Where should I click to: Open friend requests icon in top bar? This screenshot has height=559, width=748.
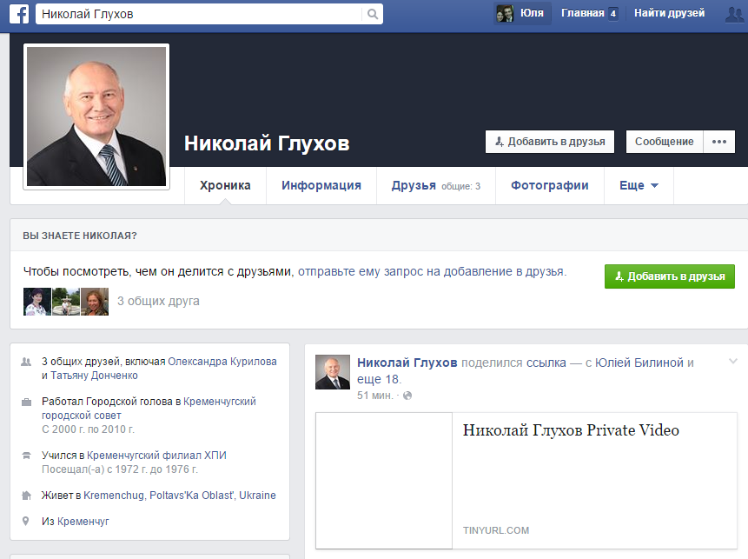[x=732, y=14]
